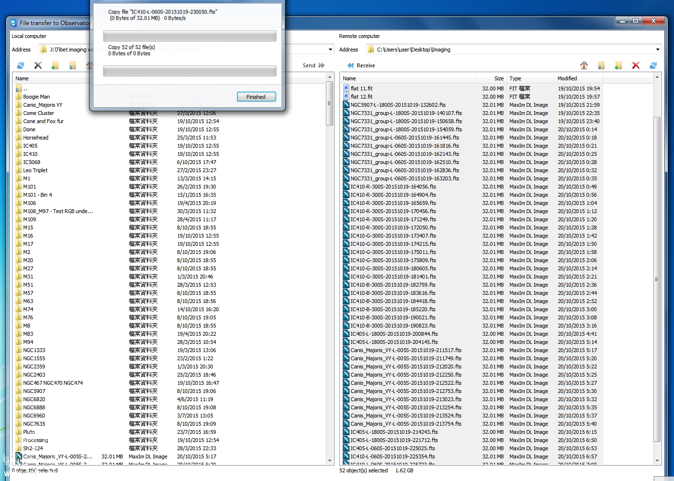Go up one folder on remote computer
This screenshot has width=674, height=481.
point(601,65)
